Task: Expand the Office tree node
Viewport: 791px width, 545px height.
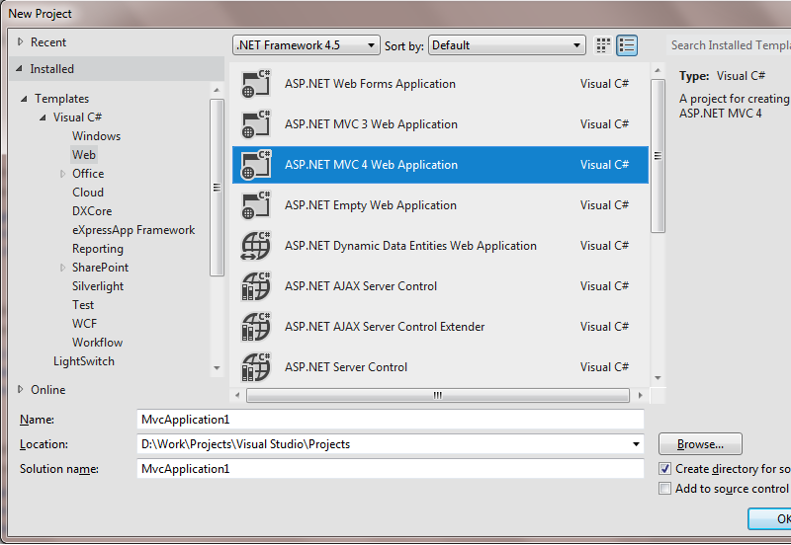Action: (62, 174)
